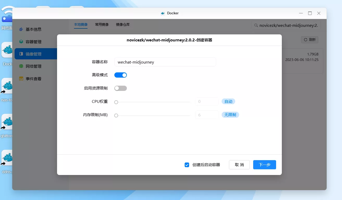The image size is (342, 200).
Task: Click the 容器管理 cube icon
Action: pyautogui.click(x=21, y=42)
